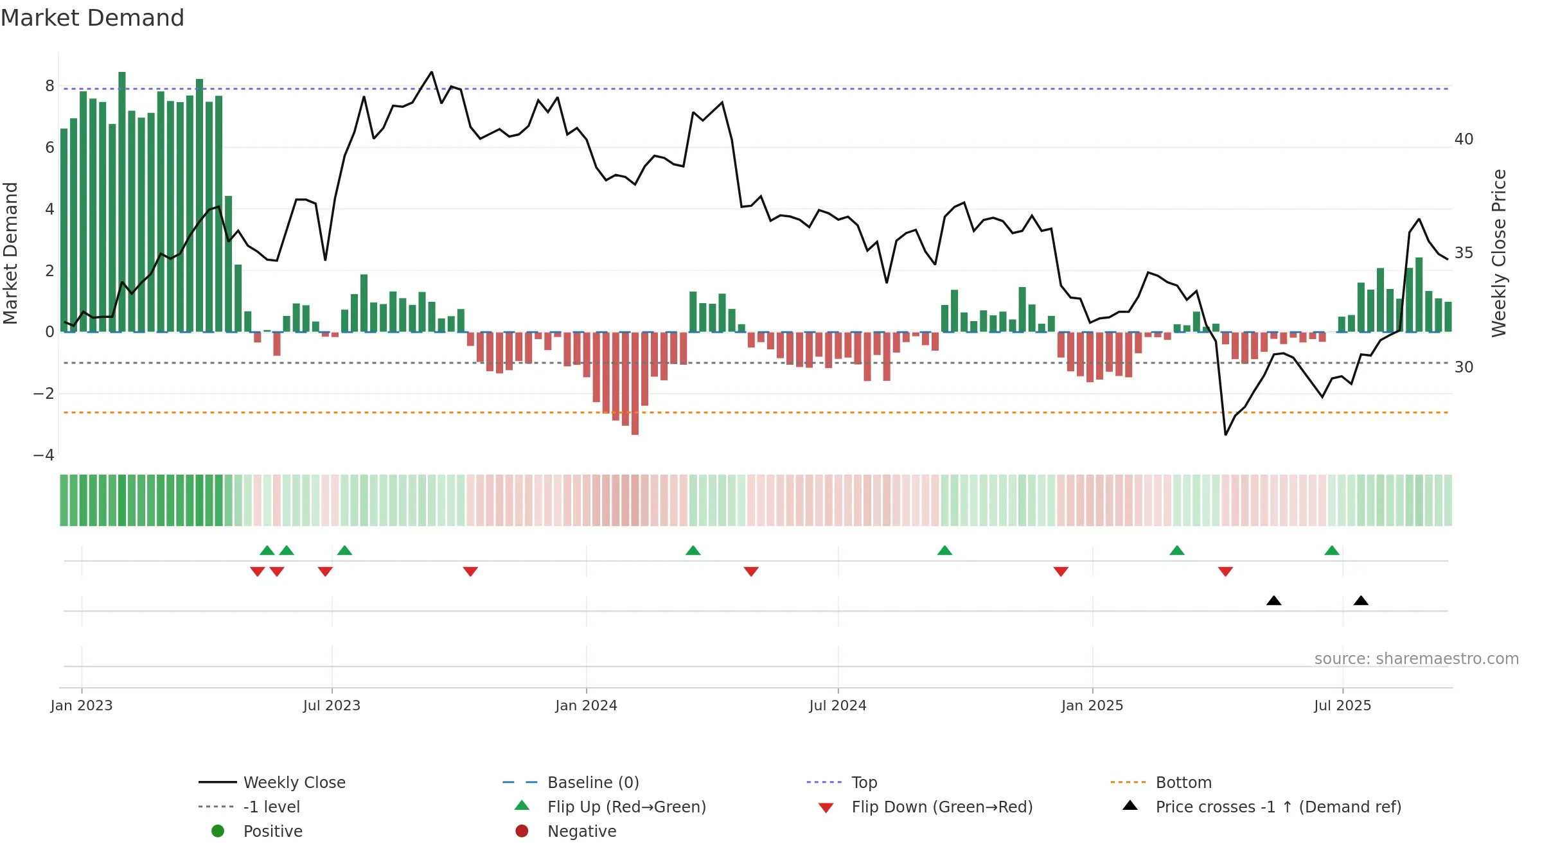Toggle the Weekly Close legend label

[x=294, y=782]
